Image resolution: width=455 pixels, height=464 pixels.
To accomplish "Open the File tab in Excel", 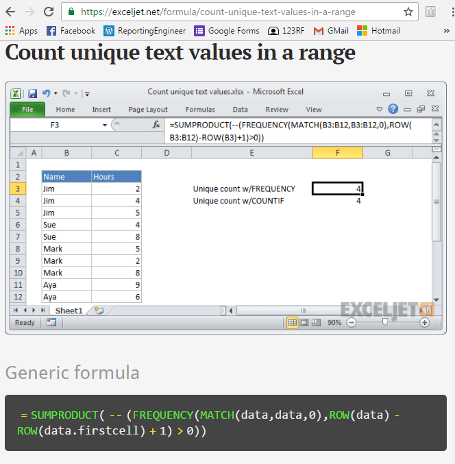I will (27, 110).
